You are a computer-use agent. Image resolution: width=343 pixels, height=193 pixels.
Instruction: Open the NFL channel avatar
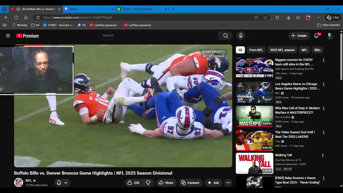tap(18, 183)
